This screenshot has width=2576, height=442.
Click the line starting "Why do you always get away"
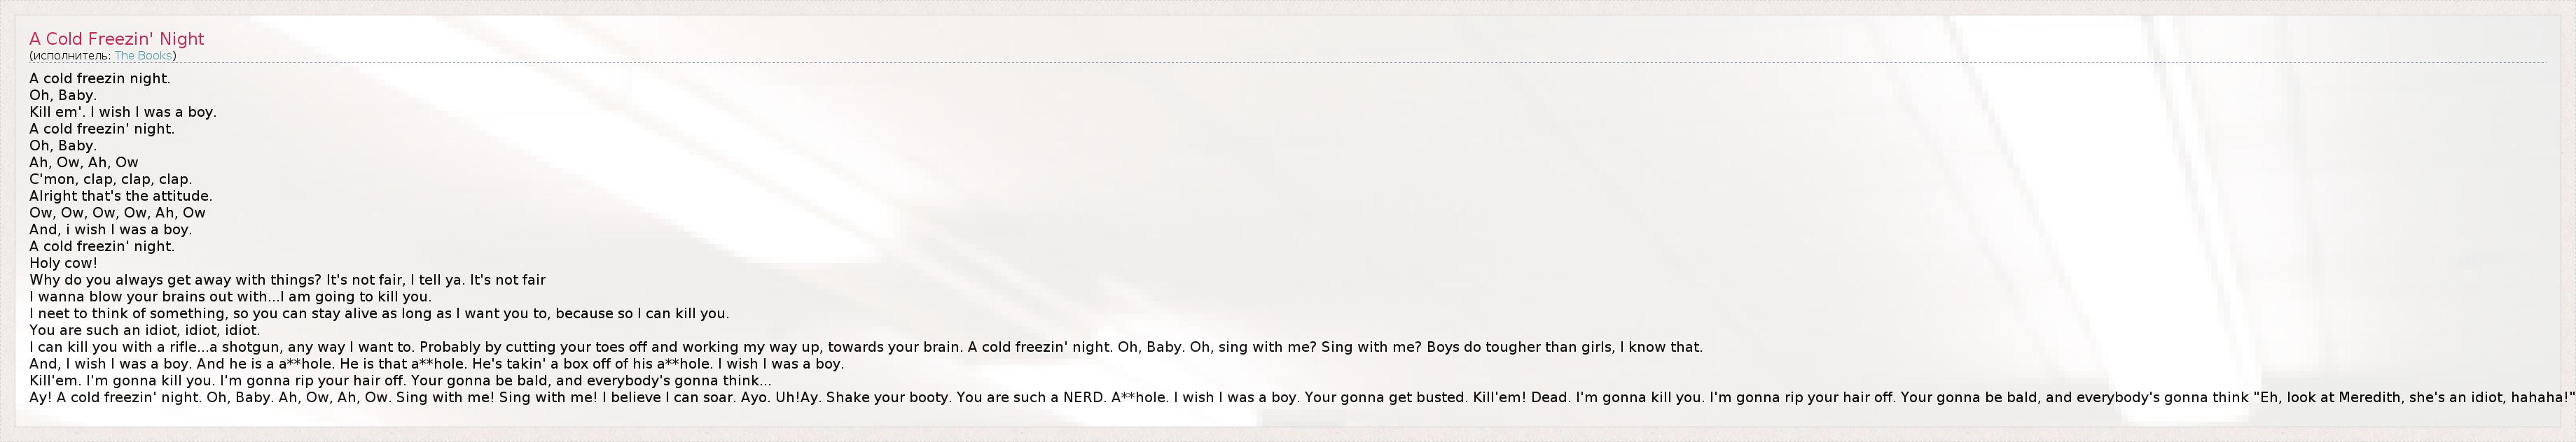point(287,280)
